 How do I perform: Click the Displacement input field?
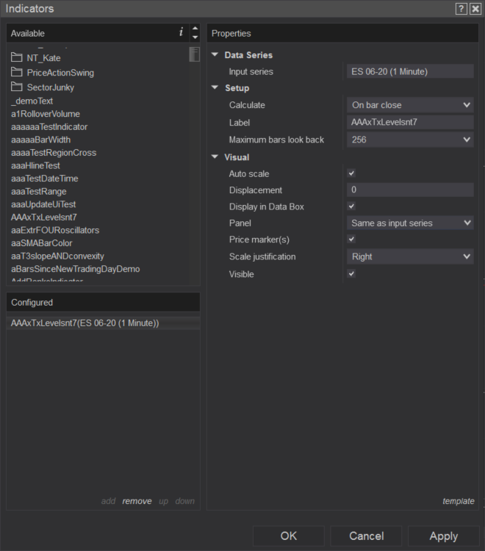409,190
